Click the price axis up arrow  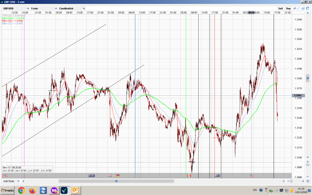[308, 13]
